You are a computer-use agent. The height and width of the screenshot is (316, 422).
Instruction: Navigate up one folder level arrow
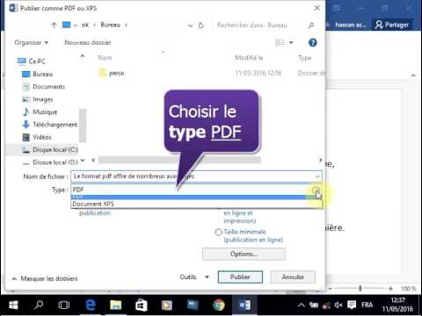point(54,25)
